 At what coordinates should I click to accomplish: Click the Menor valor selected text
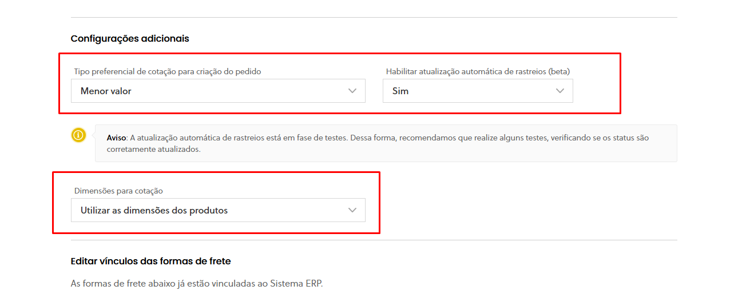coord(106,91)
